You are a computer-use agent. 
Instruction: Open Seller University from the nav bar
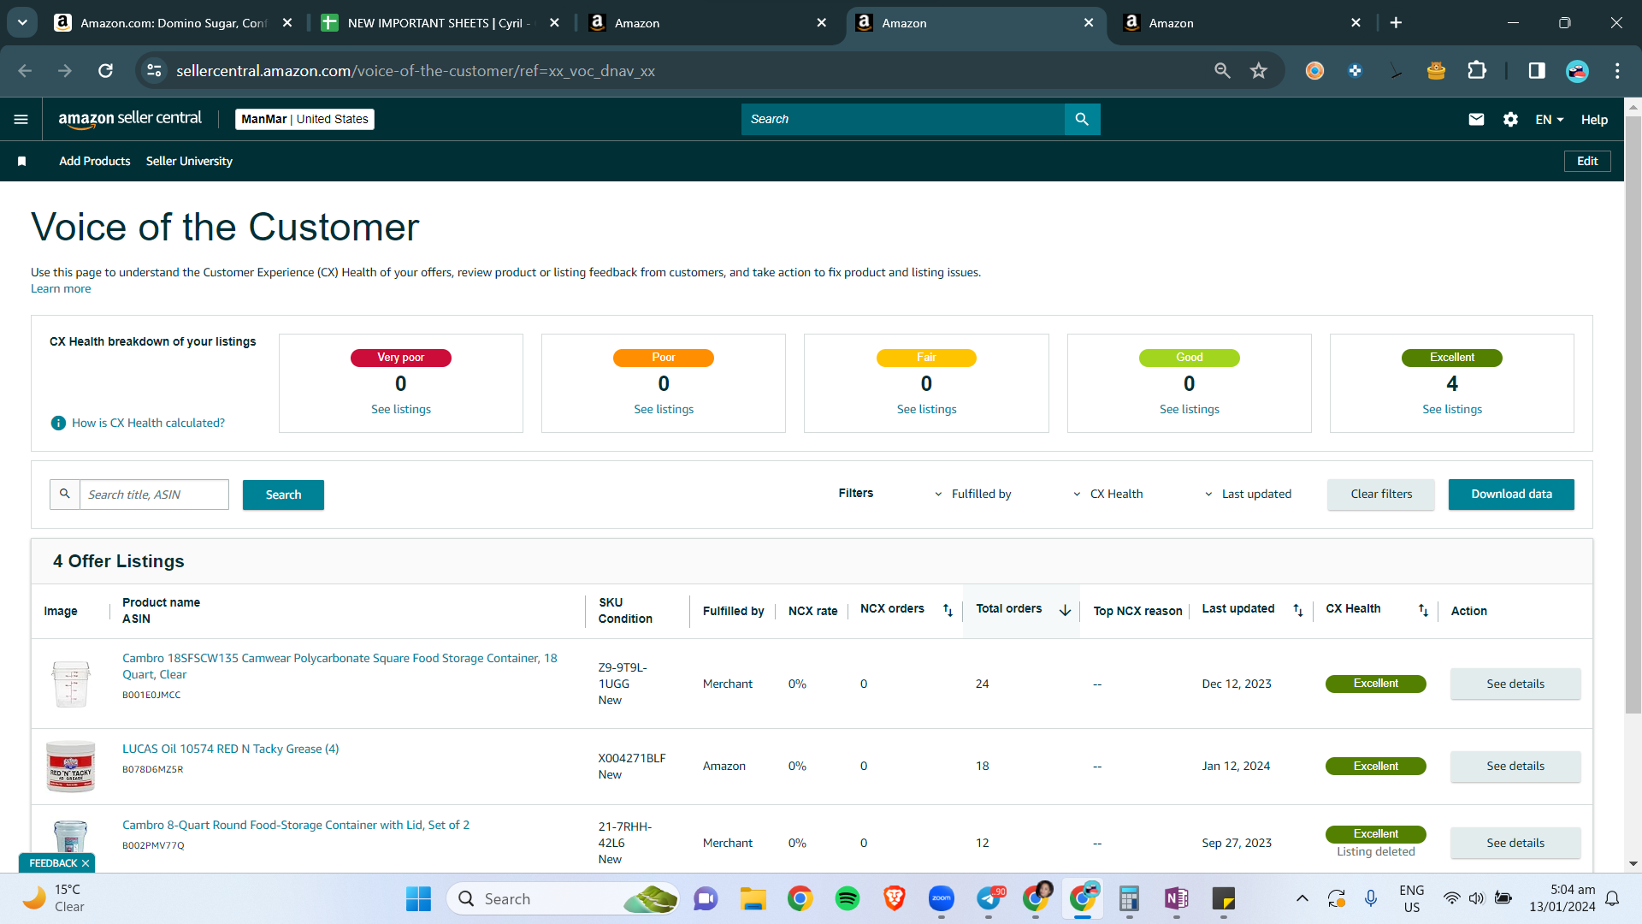(x=189, y=162)
